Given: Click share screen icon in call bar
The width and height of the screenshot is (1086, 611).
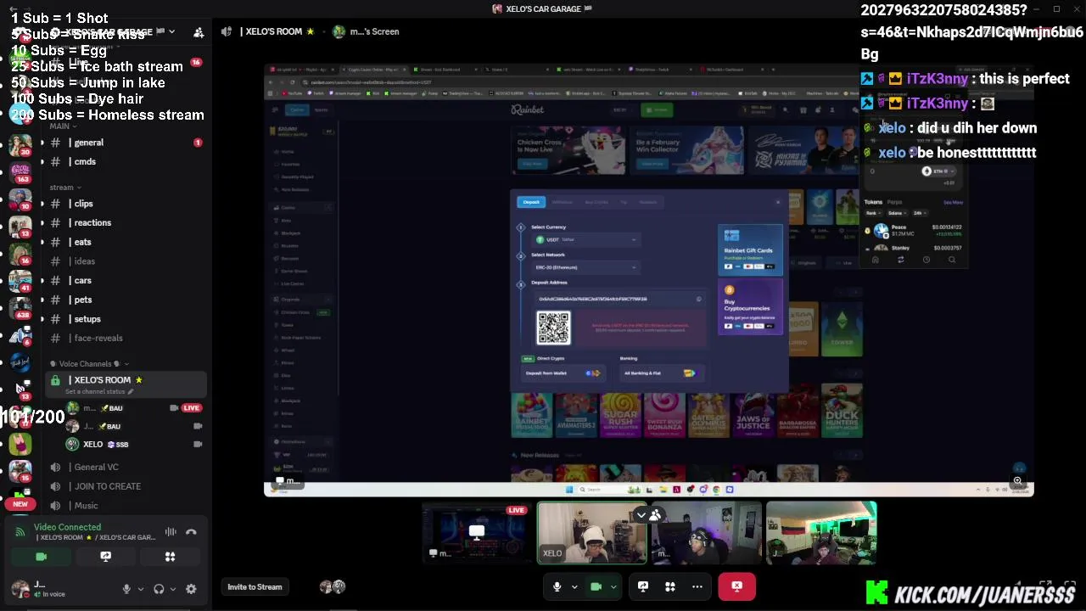Looking at the screenshot, I should (643, 586).
